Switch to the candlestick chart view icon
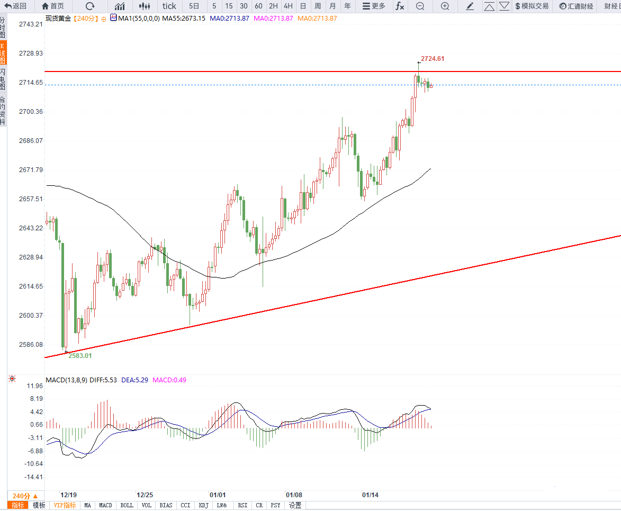This screenshot has width=621, height=511. click(x=145, y=6)
